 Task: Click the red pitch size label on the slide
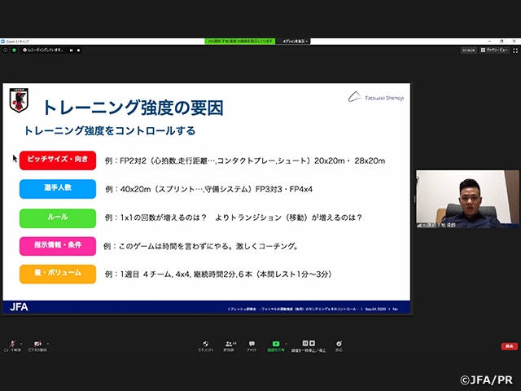tap(58, 160)
